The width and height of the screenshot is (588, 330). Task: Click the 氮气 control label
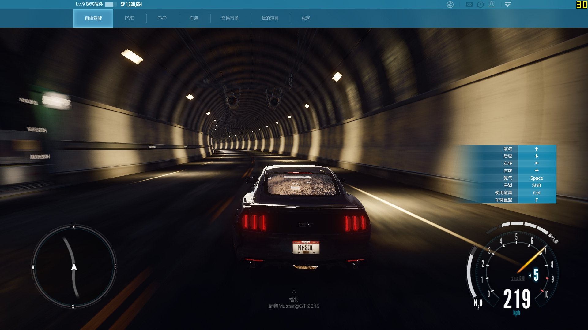[x=508, y=178]
